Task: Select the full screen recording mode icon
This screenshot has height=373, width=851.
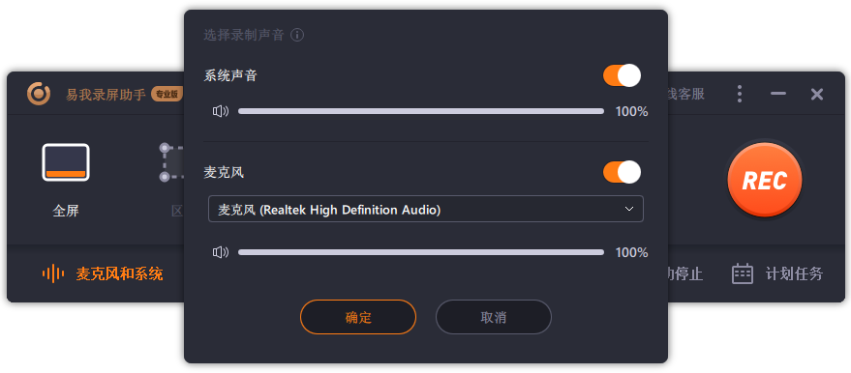Action: click(x=66, y=162)
